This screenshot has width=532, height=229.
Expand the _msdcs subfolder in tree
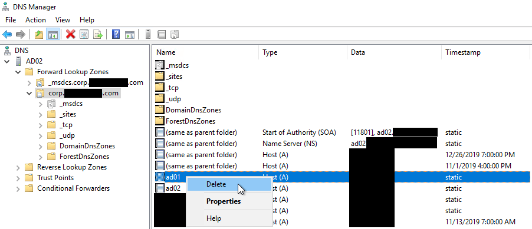(40, 104)
